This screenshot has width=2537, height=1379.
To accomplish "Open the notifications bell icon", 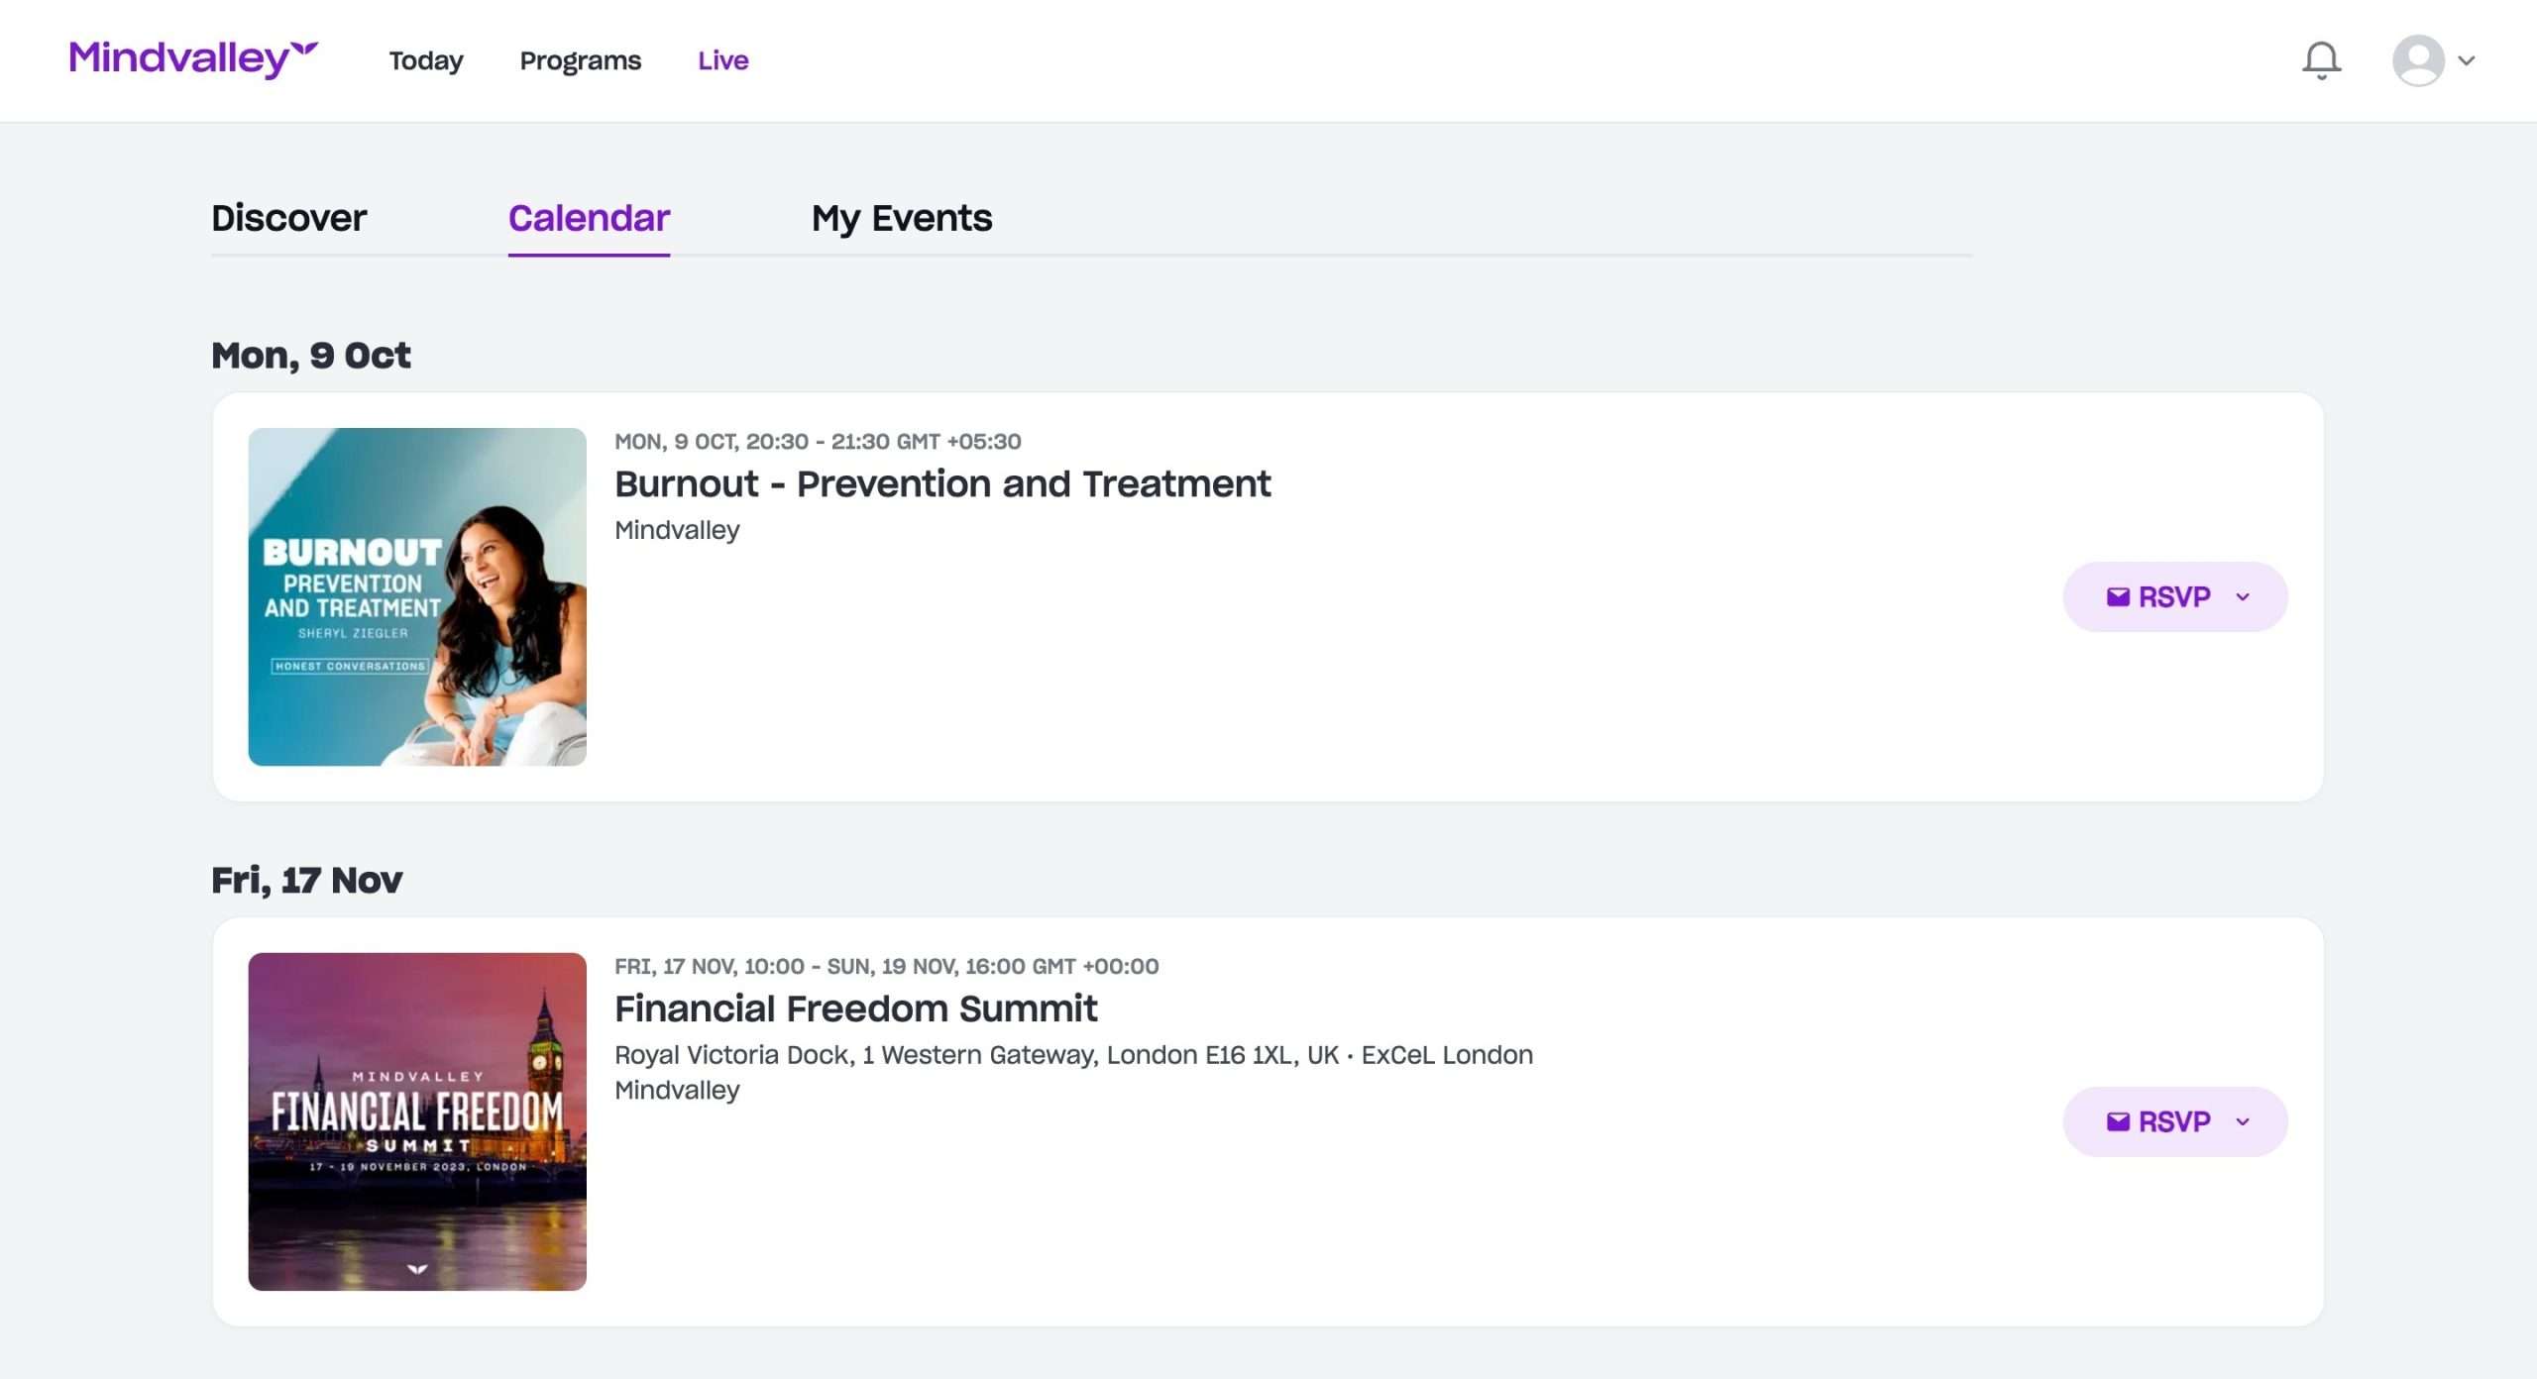I will coord(2321,60).
